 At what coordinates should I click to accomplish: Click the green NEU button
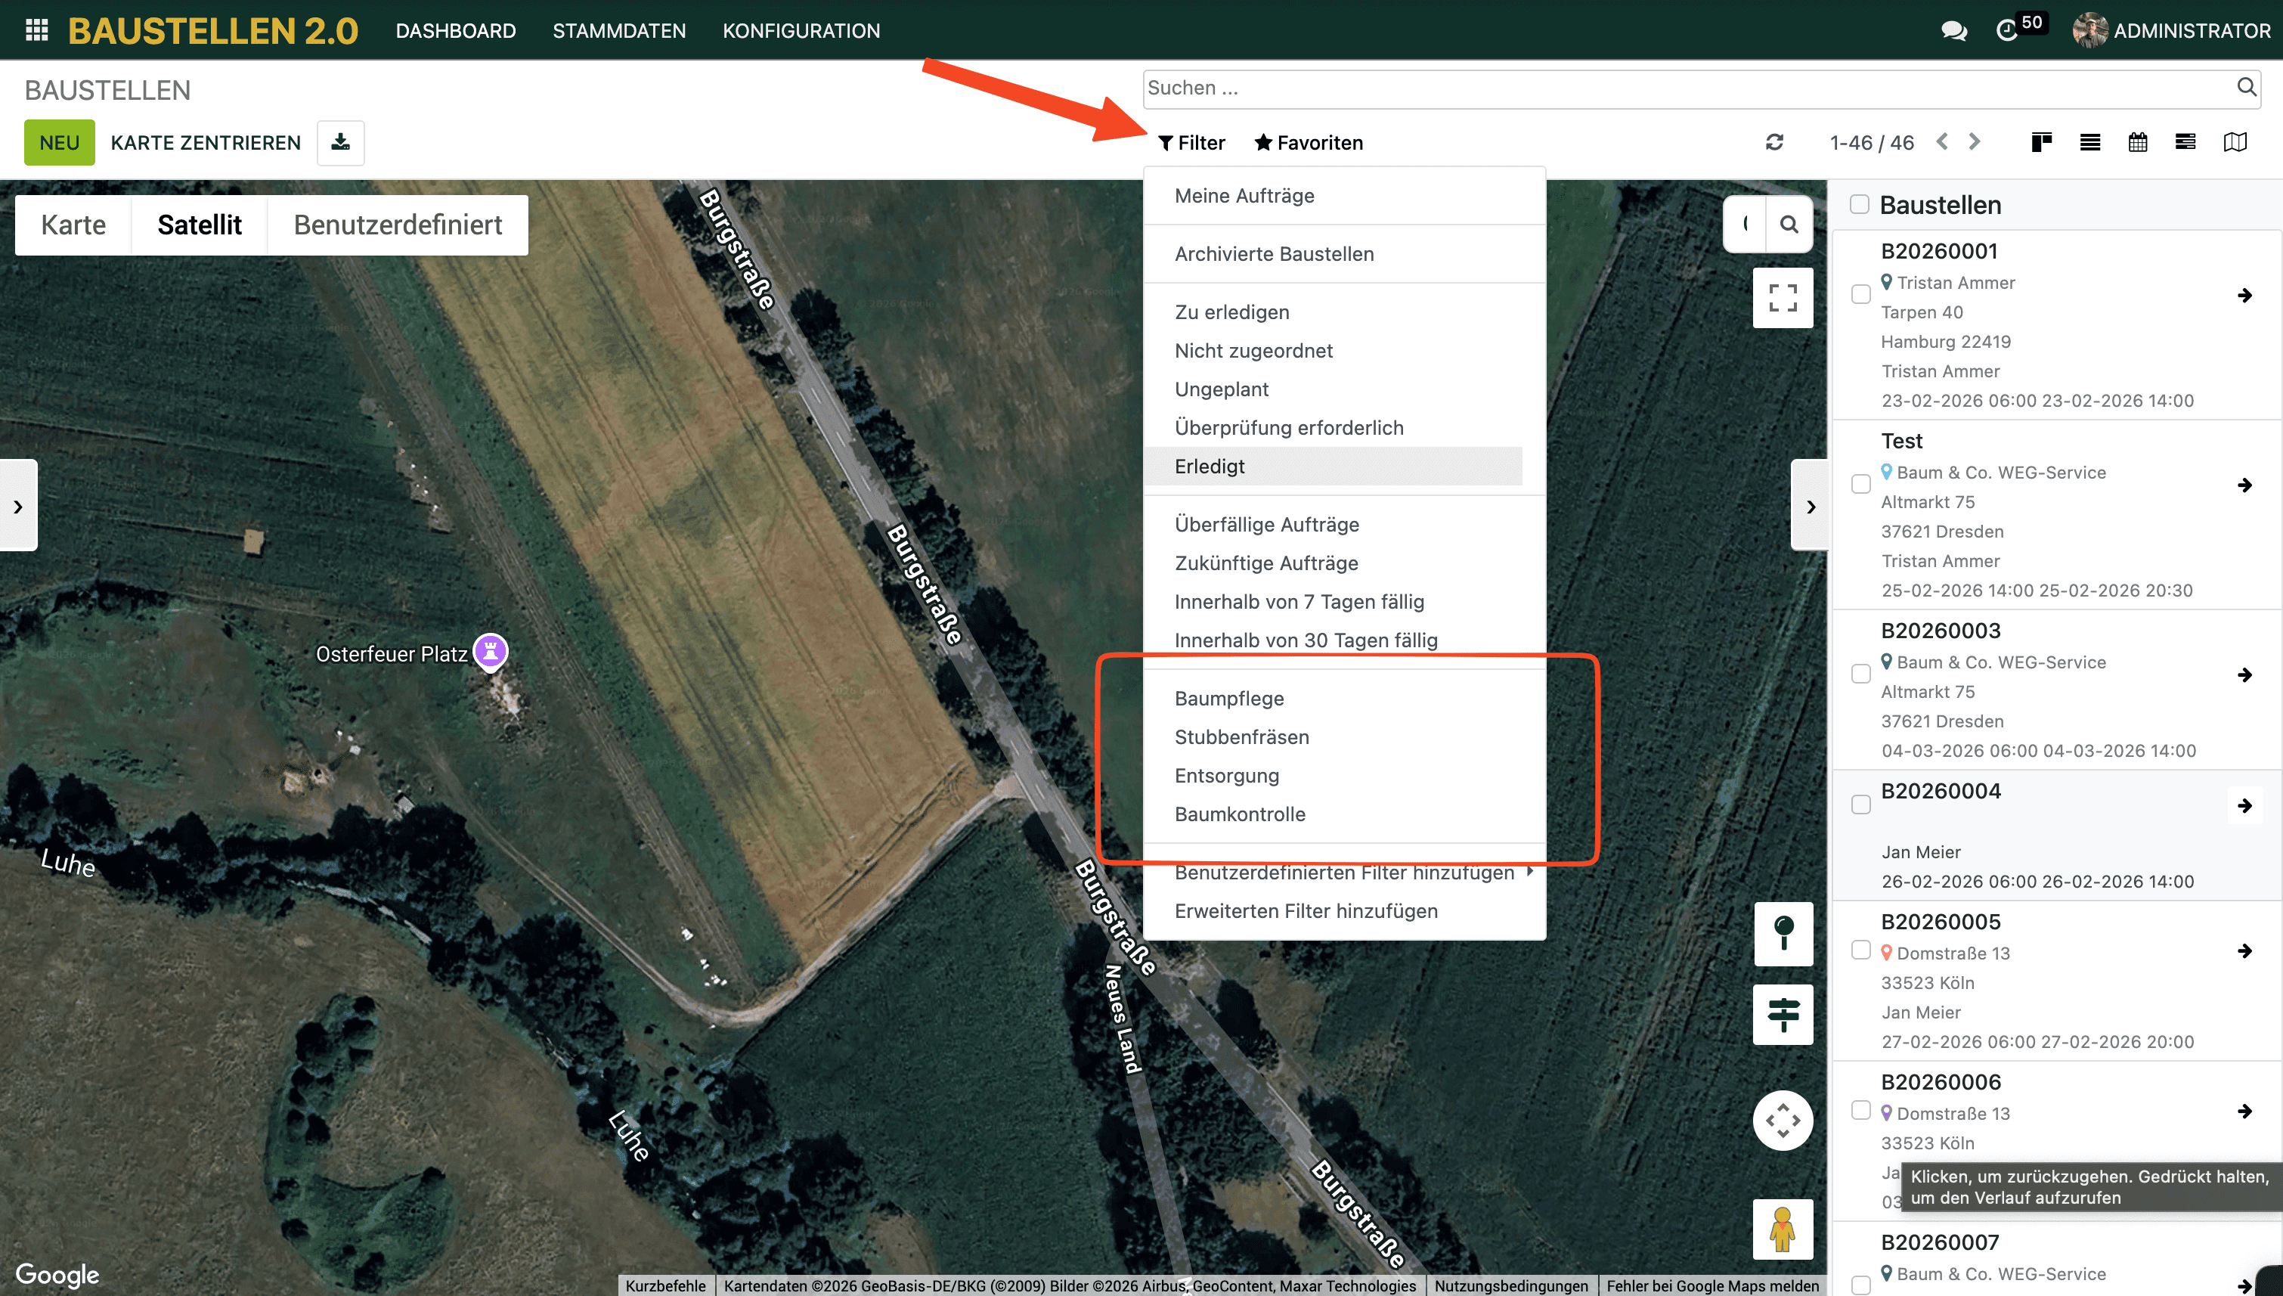tap(59, 142)
